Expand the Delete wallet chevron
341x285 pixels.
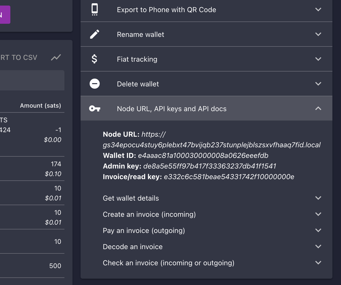coord(318,84)
